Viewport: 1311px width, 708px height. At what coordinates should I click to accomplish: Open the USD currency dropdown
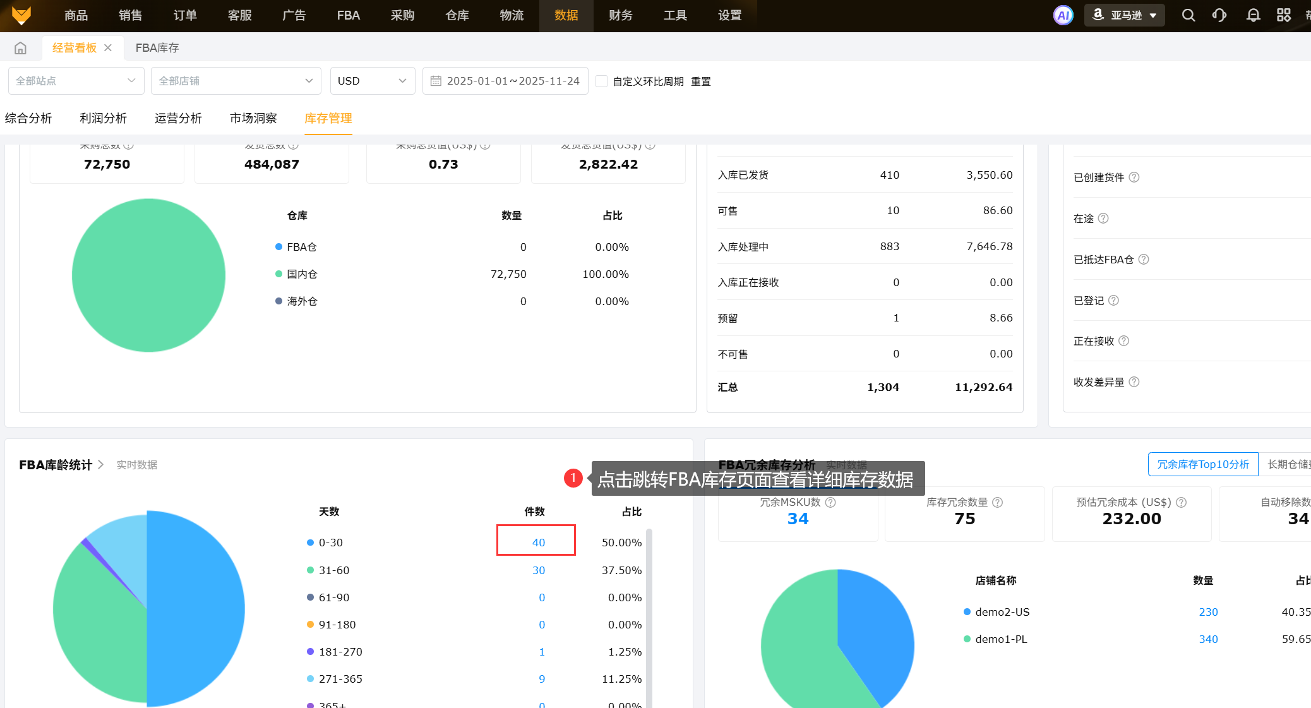point(372,81)
